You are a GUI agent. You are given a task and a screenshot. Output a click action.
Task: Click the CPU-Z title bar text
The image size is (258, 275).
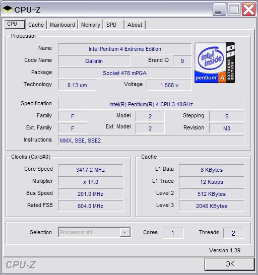(27, 10)
